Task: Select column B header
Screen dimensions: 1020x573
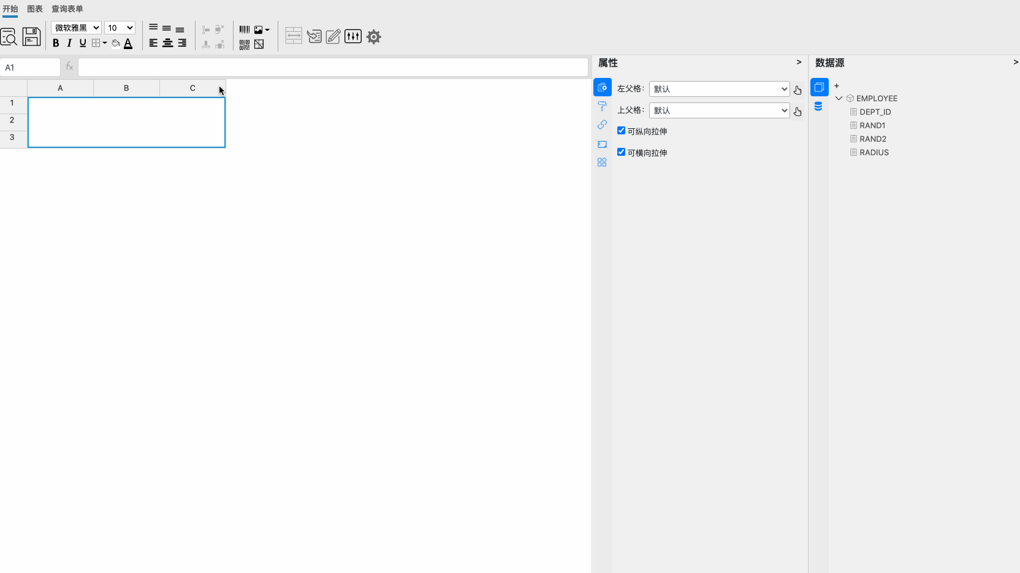Action: tap(126, 88)
